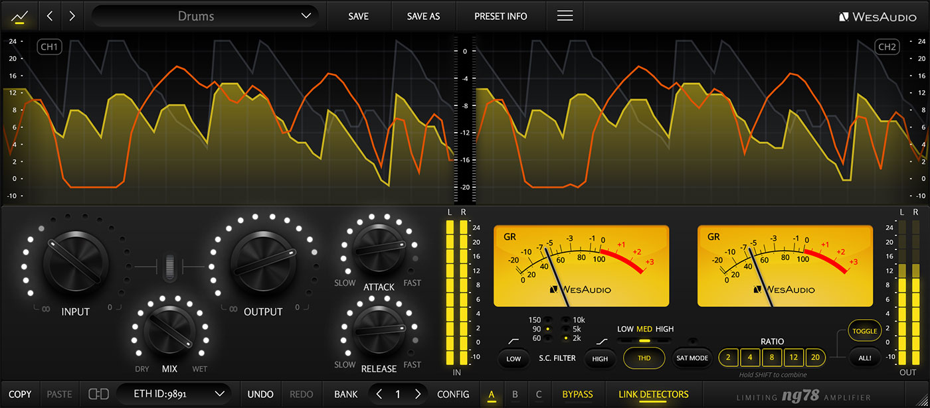Toggle the THD button

click(644, 358)
